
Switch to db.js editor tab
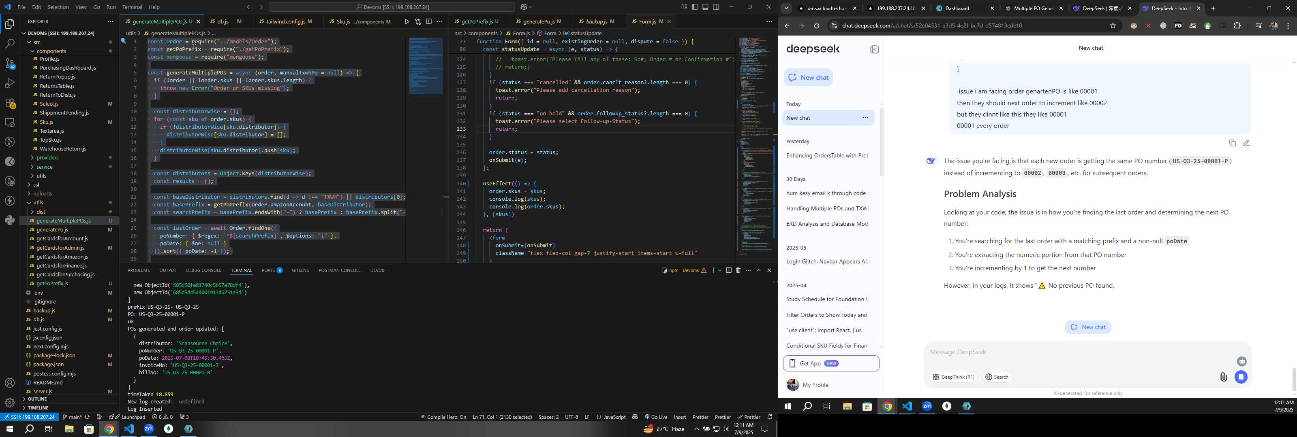point(223,21)
